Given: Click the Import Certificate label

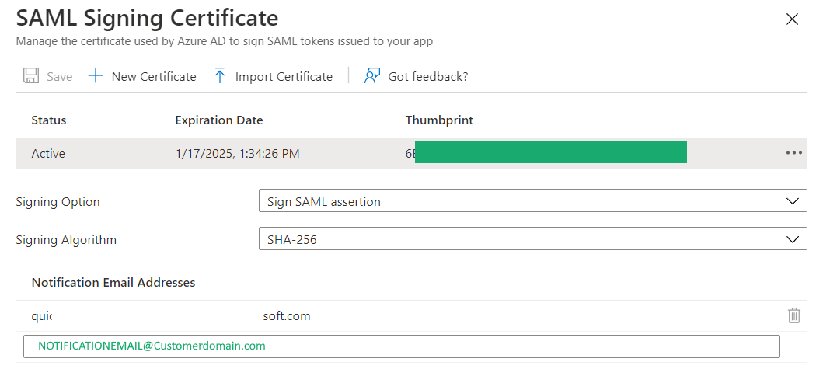Looking at the screenshot, I should (x=284, y=76).
